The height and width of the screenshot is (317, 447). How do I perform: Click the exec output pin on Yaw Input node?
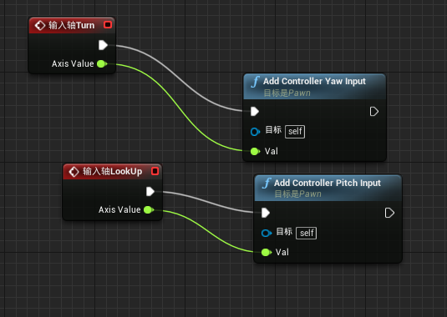374,112
